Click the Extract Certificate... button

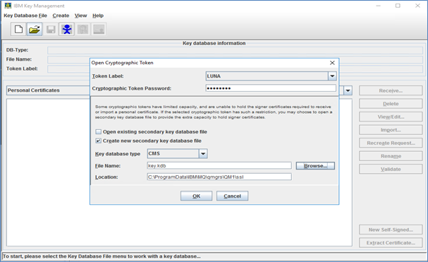pyautogui.click(x=391, y=243)
